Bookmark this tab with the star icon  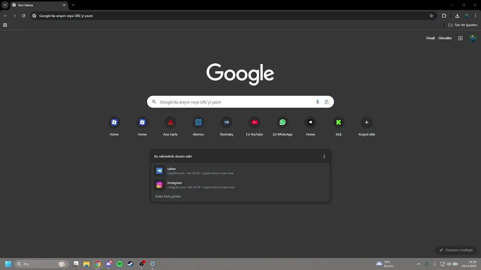pos(431,16)
